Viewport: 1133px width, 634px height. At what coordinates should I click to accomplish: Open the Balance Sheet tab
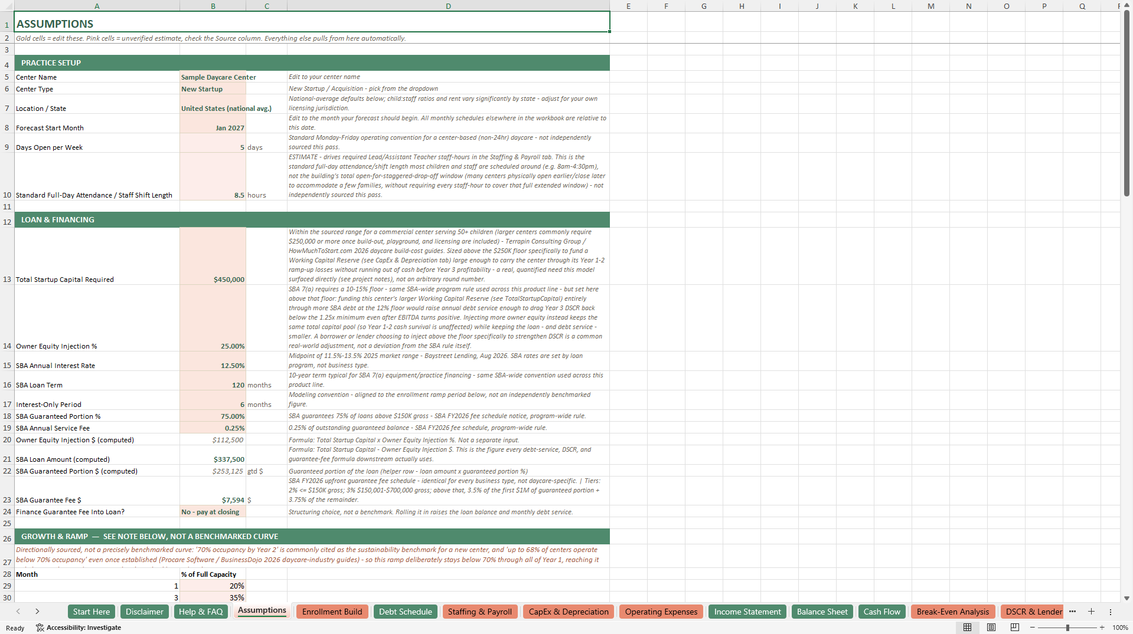[x=822, y=612]
